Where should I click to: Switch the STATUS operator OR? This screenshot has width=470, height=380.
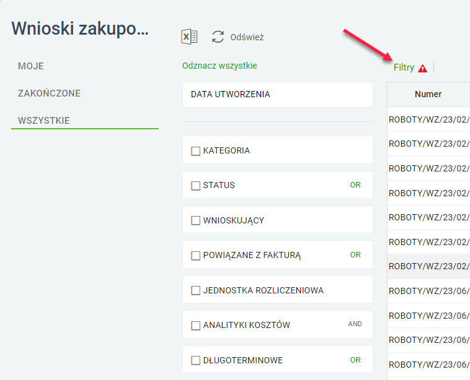click(x=355, y=185)
